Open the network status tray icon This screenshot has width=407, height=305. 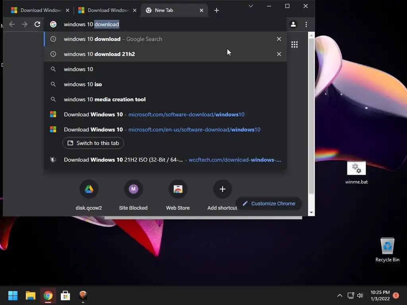click(x=351, y=295)
